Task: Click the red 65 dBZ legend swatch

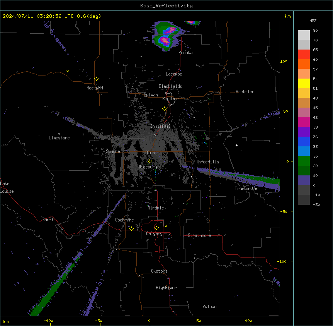Action: coord(304,54)
